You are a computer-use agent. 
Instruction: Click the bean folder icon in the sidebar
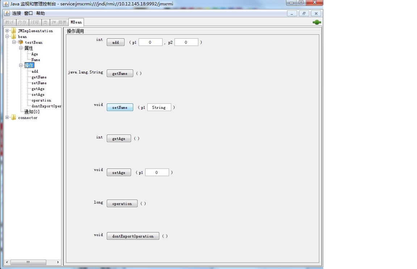tap(13, 37)
